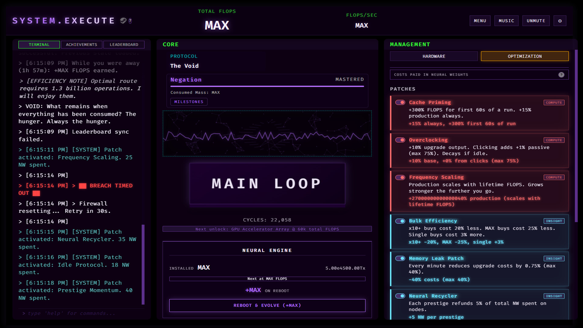Screen dimensions: 583x328
Task: Disable the Frequency Scaling patch
Action: point(400,177)
